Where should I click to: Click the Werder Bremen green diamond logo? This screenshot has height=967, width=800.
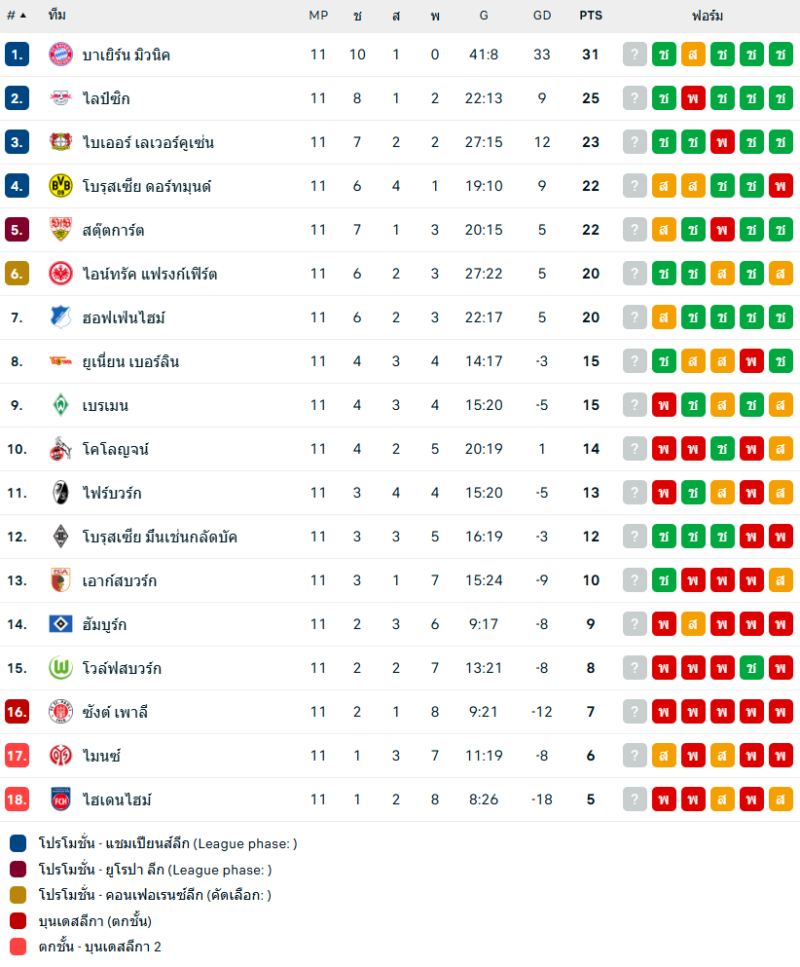(x=61, y=405)
